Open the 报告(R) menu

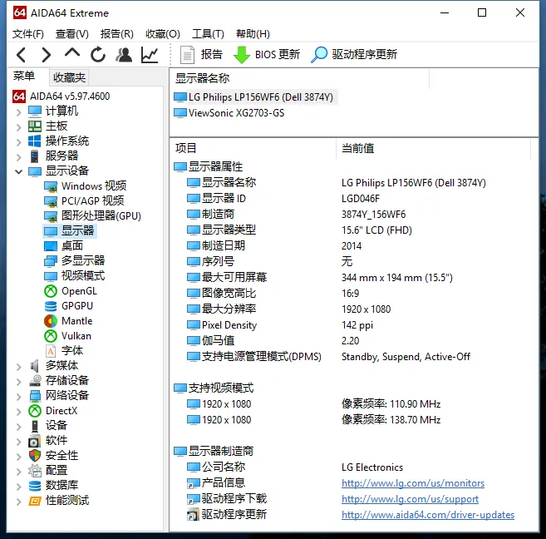(x=117, y=34)
